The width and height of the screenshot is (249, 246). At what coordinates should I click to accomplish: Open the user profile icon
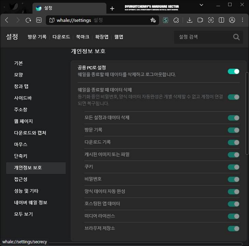[x=232, y=20]
